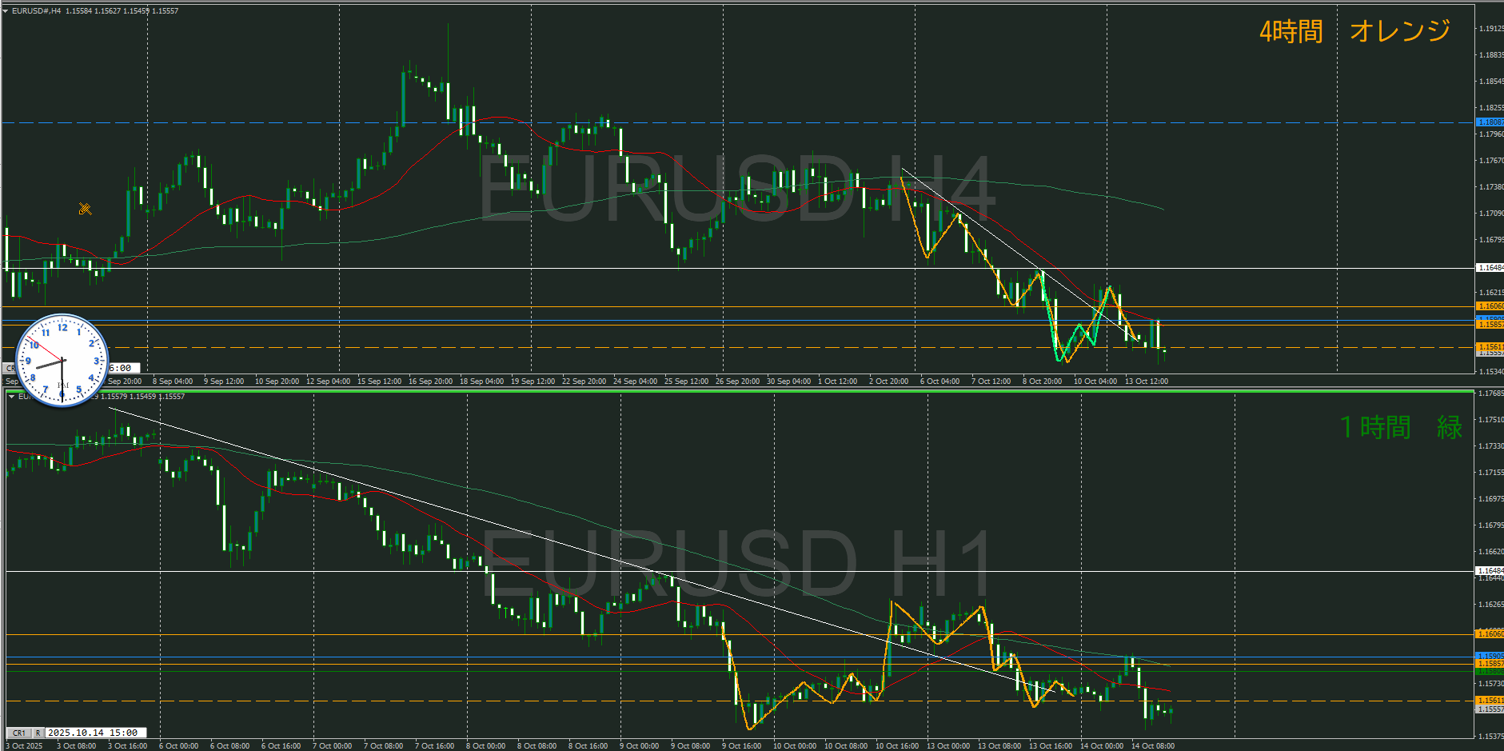Click the orange 4時間 オレンジ text label

pos(1354,31)
